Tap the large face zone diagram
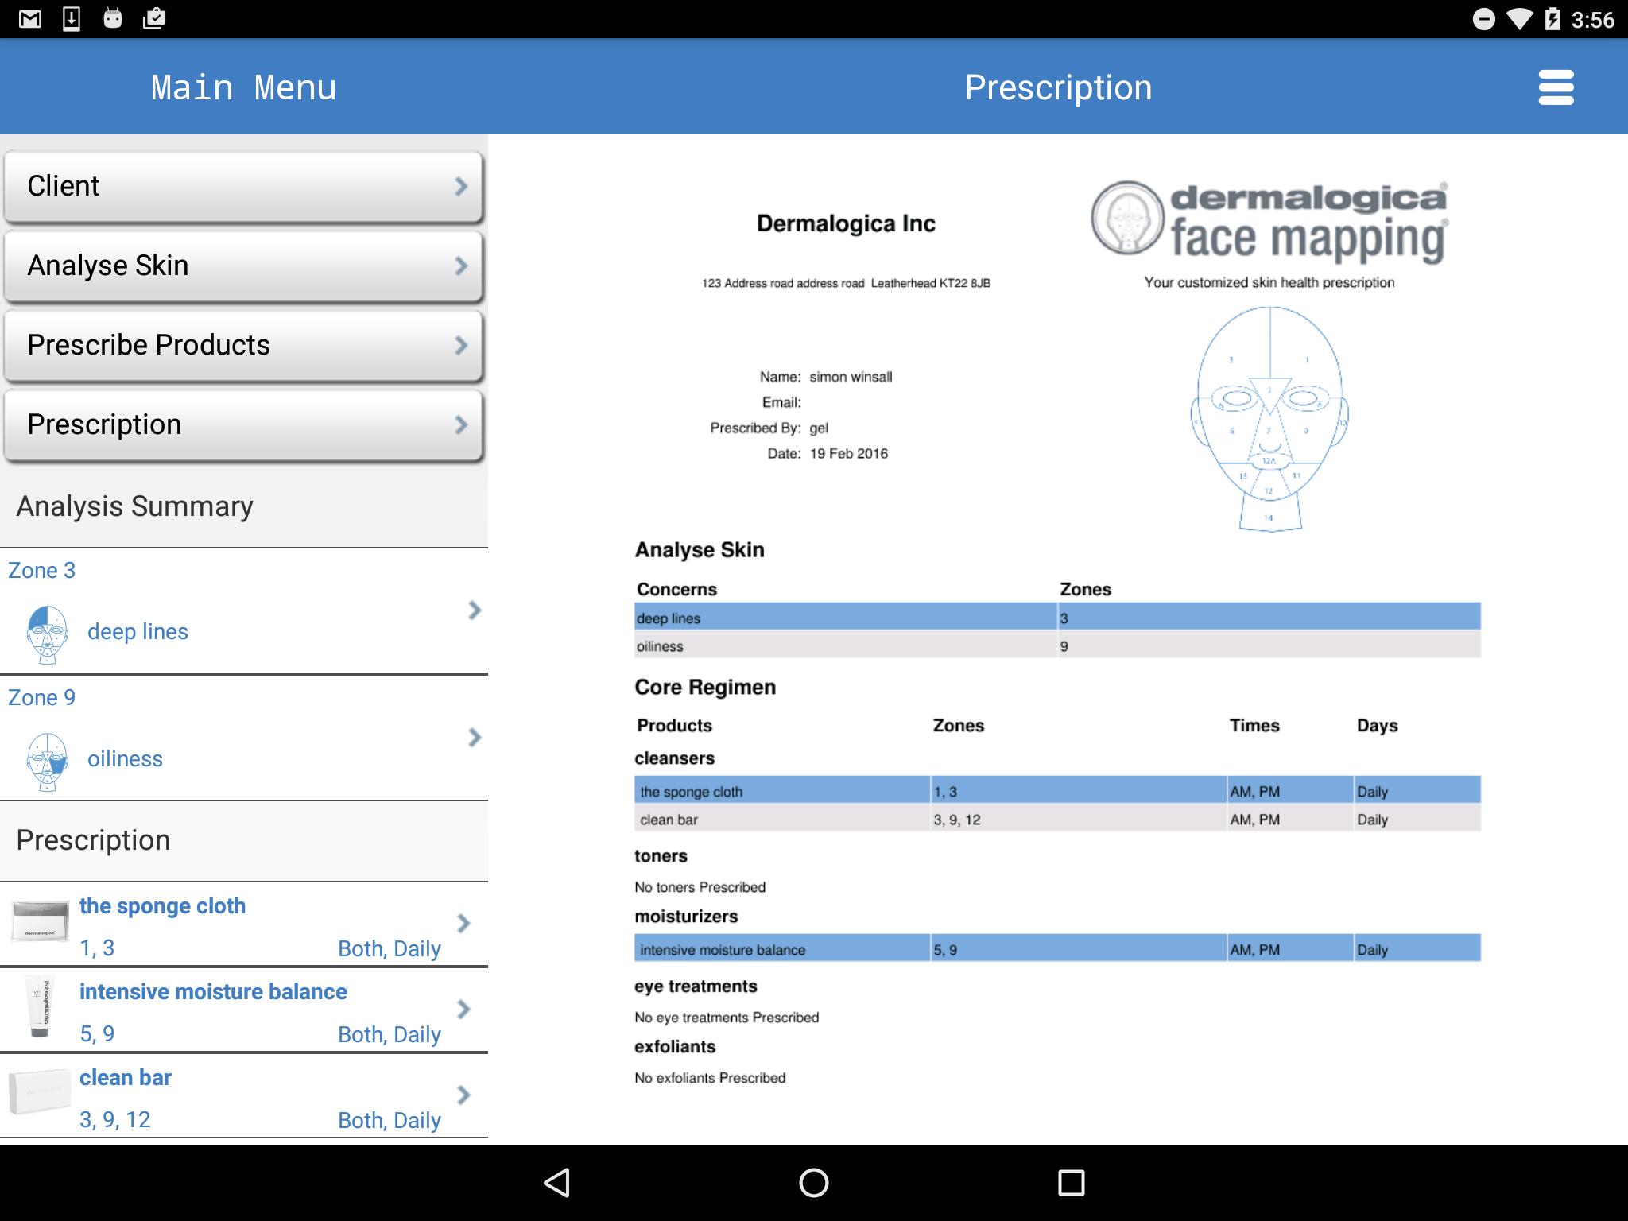1628x1221 pixels. (1269, 419)
